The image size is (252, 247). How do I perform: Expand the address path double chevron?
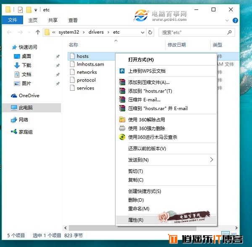(54, 32)
